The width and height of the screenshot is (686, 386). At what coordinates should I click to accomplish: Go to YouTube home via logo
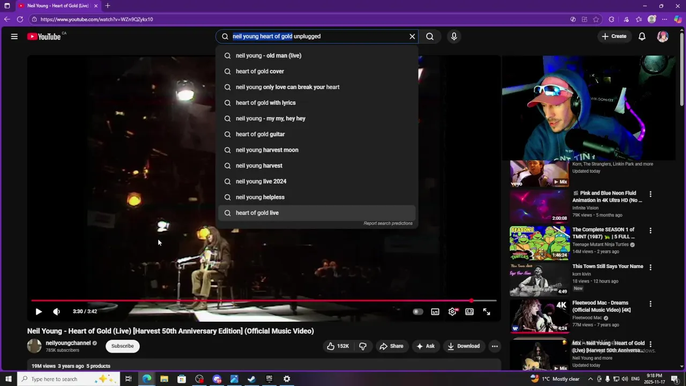44,36
